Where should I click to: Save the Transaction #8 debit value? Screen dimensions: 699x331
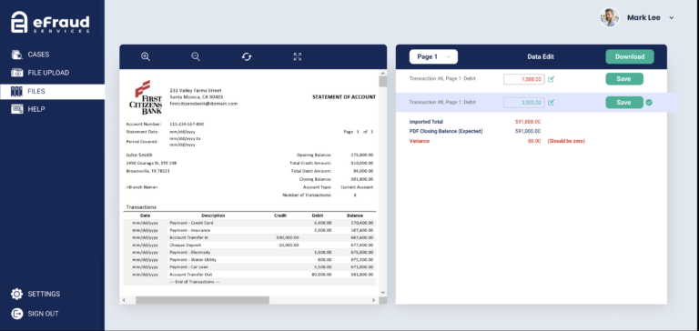(624, 103)
